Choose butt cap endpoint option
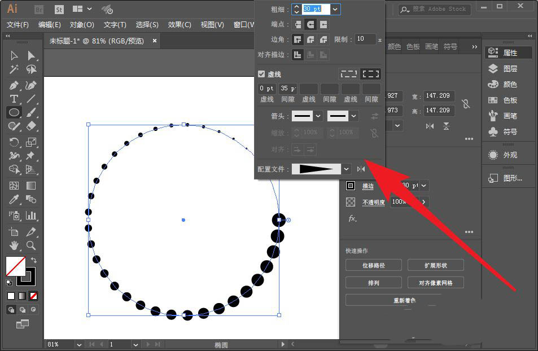Viewport: 538px width, 351px height. click(x=298, y=24)
